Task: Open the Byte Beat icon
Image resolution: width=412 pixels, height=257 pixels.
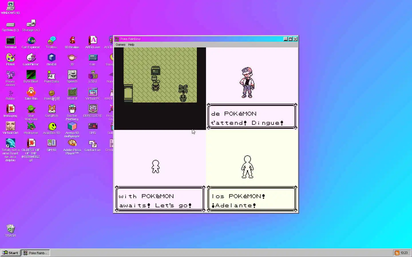Action: click(x=31, y=77)
